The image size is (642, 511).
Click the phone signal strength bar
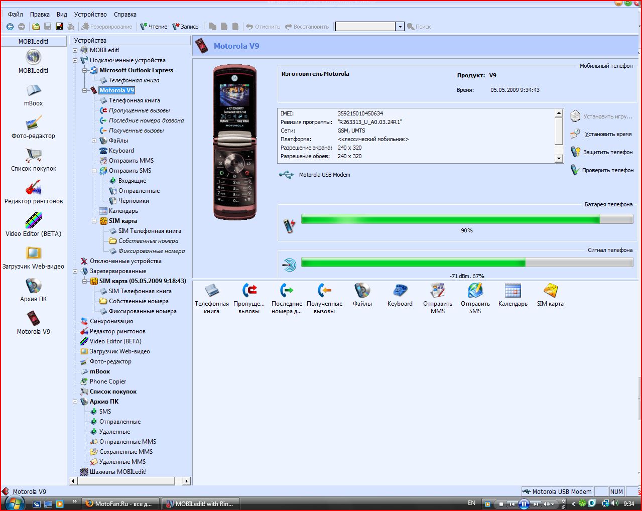467,263
